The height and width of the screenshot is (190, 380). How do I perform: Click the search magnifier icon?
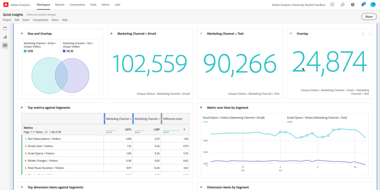(x=343, y=5)
